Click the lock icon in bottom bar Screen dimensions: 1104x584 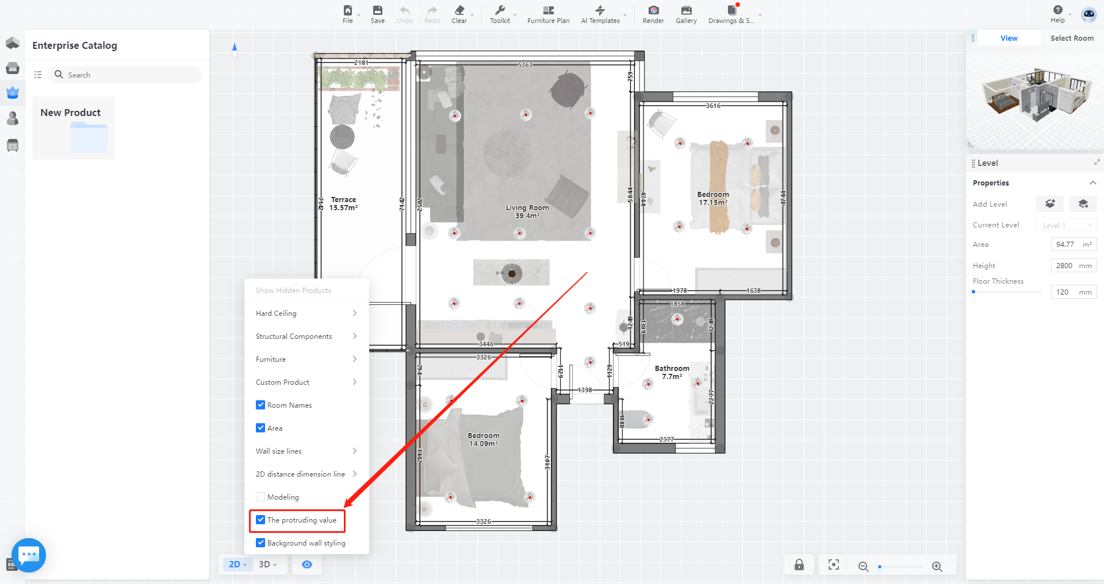pyautogui.click(x=799, y=565)
